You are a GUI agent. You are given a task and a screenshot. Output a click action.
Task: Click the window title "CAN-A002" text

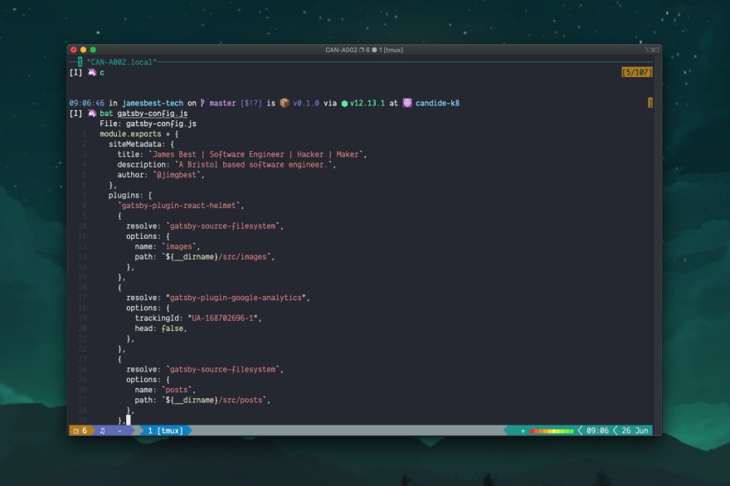point(341,50)
